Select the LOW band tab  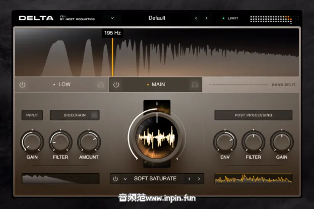point(62,84)
